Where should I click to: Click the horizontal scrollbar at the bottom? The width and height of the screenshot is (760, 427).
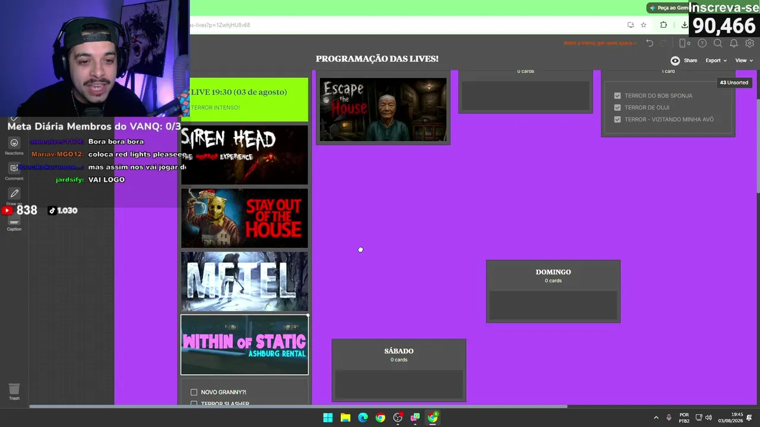tap(298, 406)
